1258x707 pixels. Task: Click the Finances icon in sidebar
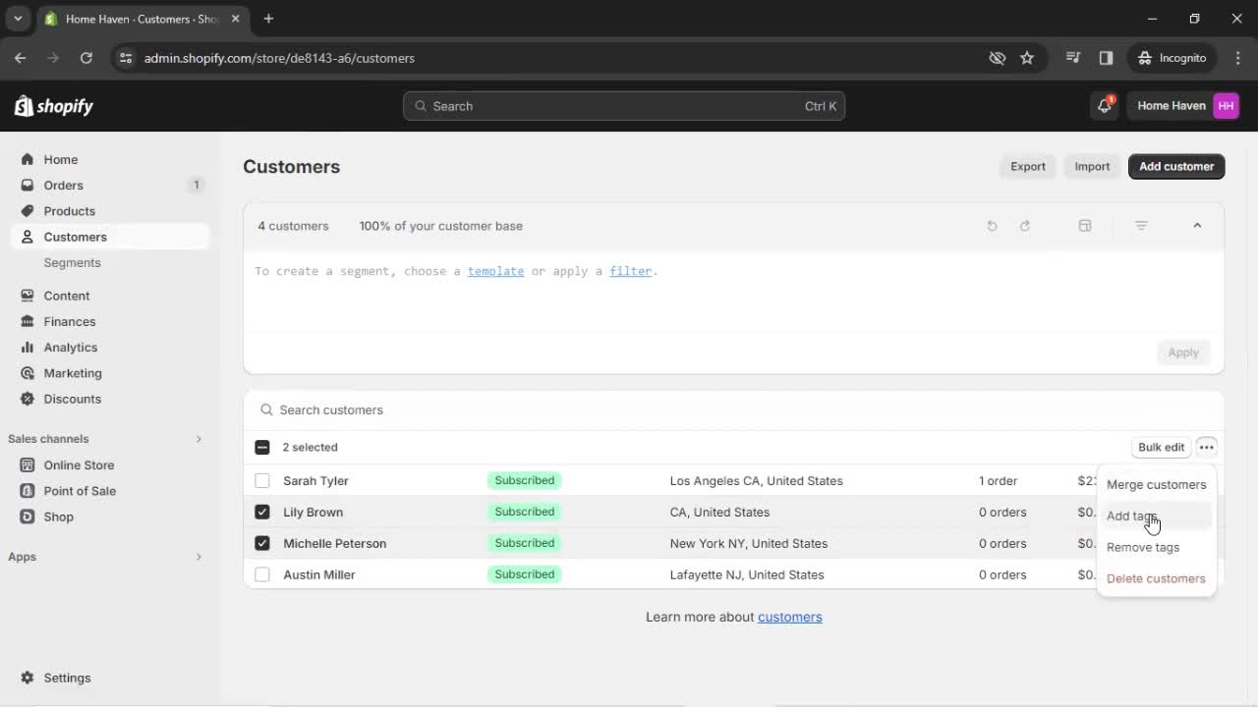pyautogui.click(x=27, y=321)
